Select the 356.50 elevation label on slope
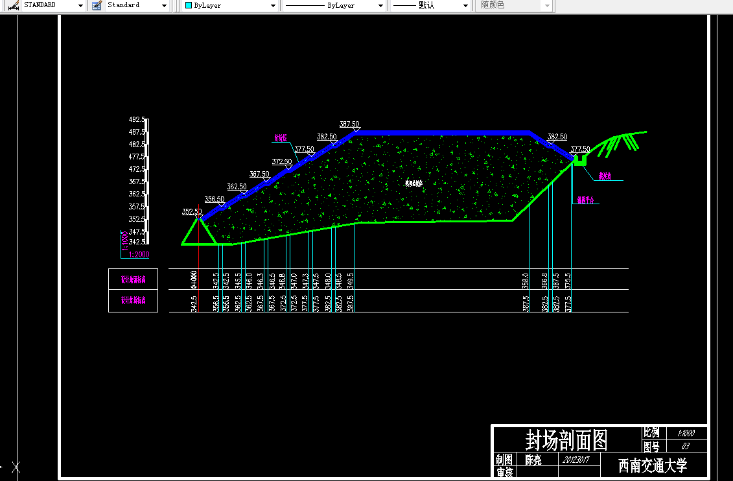This screenshot has width=733, height=481. click(215, 199)
